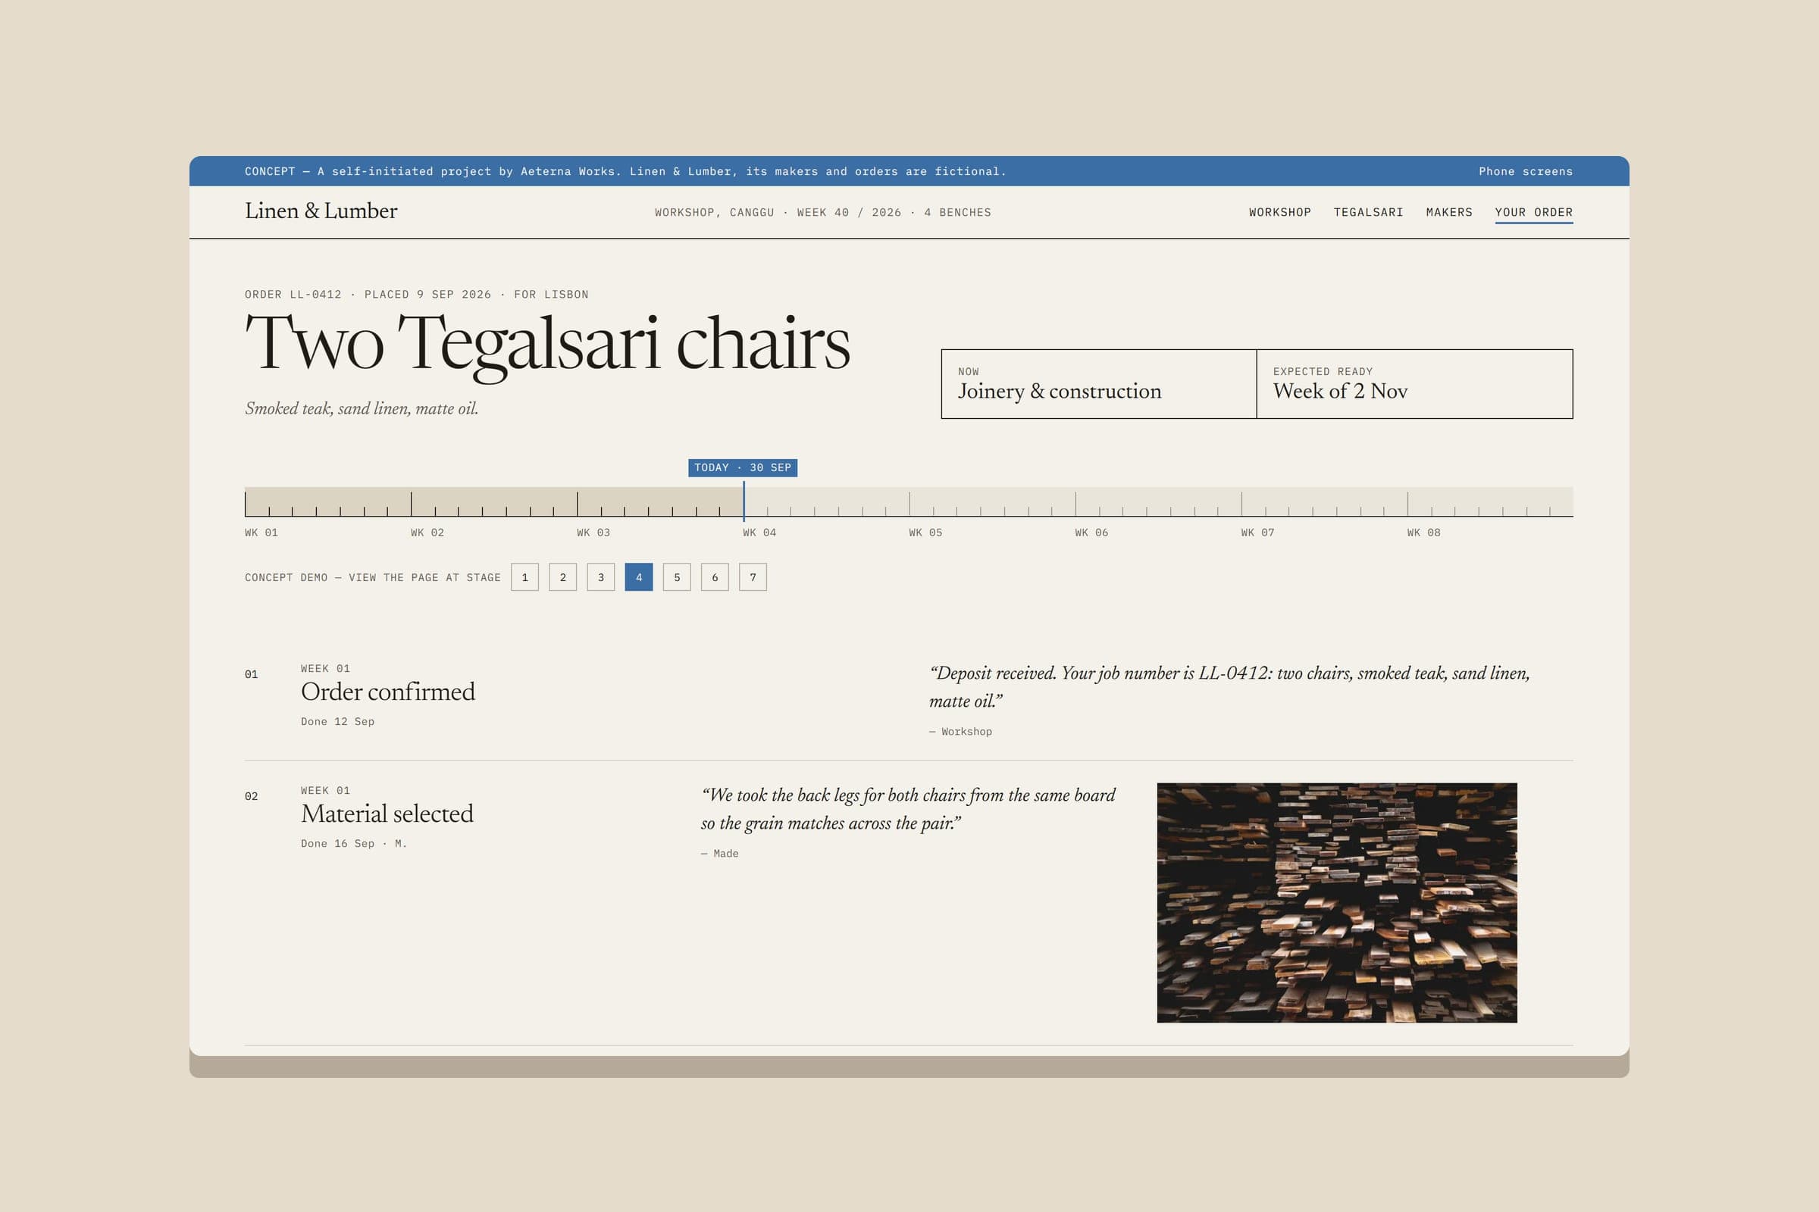Click the WK 04 timeline label
Viewport: 1819px width, 1212px height.
pyautogui.click(x=759, y=533)
